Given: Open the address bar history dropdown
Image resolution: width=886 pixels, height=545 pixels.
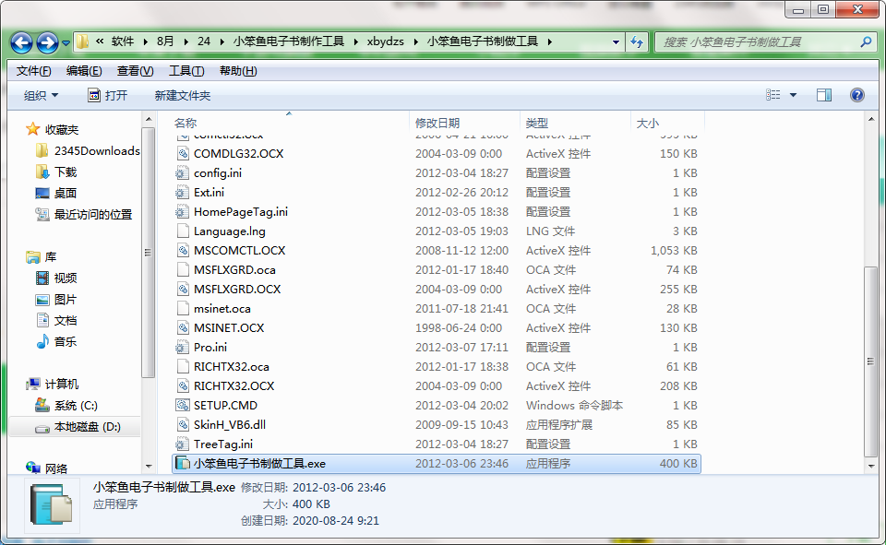Looking at the screenshot, I should tap(616, 41).
